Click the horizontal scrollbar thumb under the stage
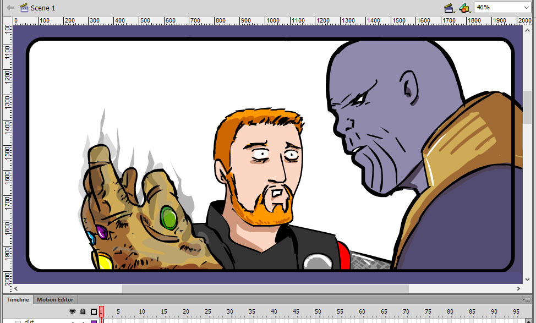 tap(265, 288)
